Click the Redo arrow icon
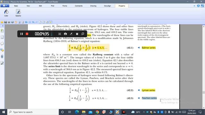 [x=37, y=22]
